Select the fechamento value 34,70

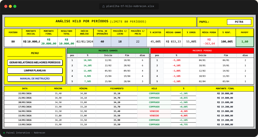coord(117,98)
